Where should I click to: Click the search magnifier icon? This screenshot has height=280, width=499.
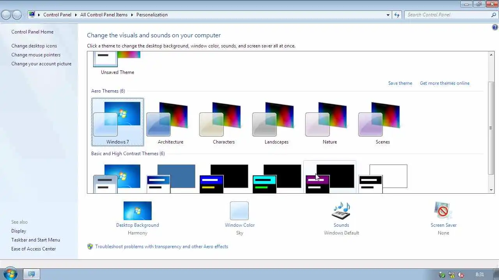(x=494, y=15)
